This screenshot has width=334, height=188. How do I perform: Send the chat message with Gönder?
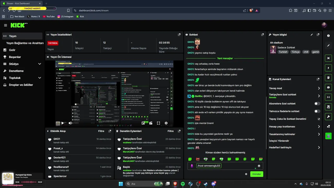pos(257,174)
